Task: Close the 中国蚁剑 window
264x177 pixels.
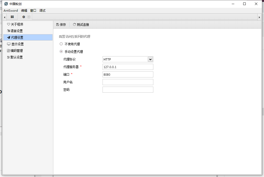Action: coord(256,4)
